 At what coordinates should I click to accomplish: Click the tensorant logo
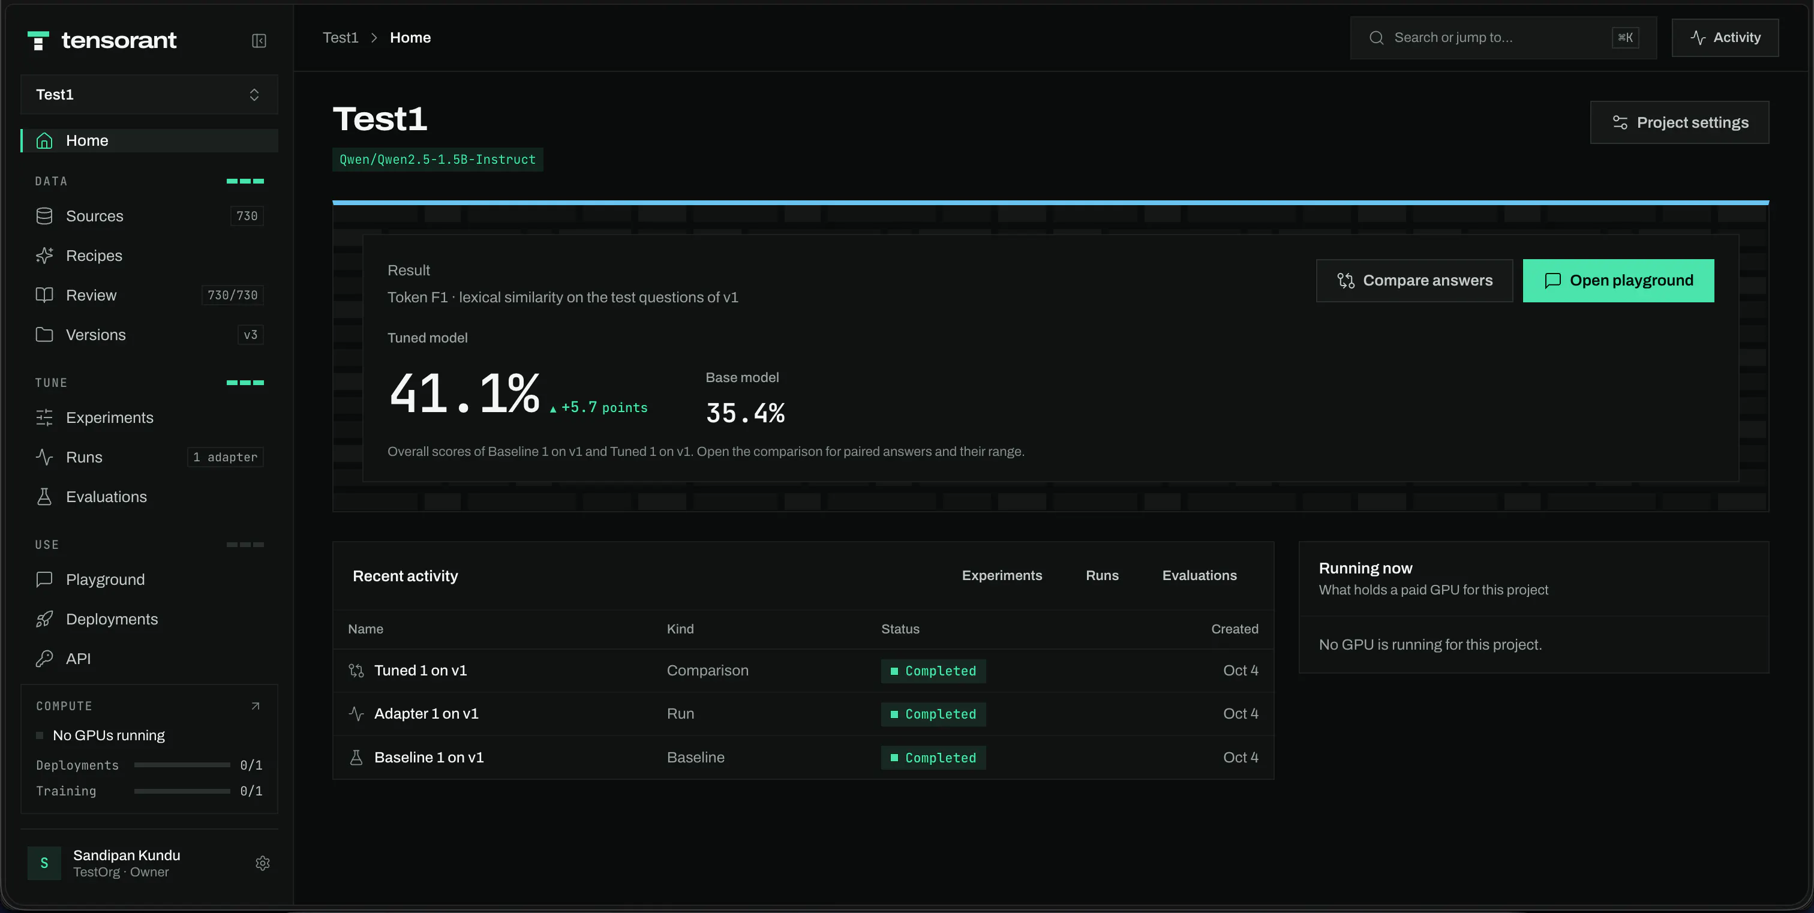102,41
